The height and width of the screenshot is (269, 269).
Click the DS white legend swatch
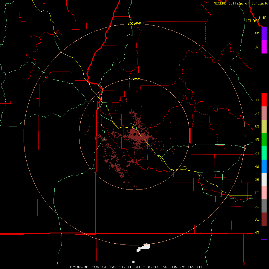click(264, 179)
